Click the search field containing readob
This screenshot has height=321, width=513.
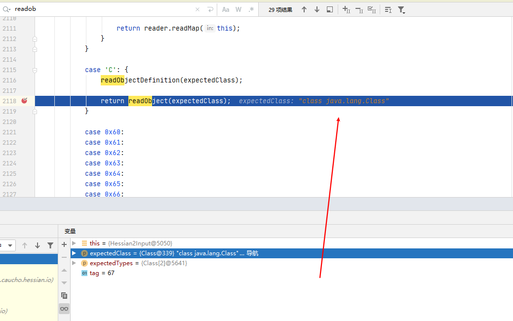click(101, 9)
